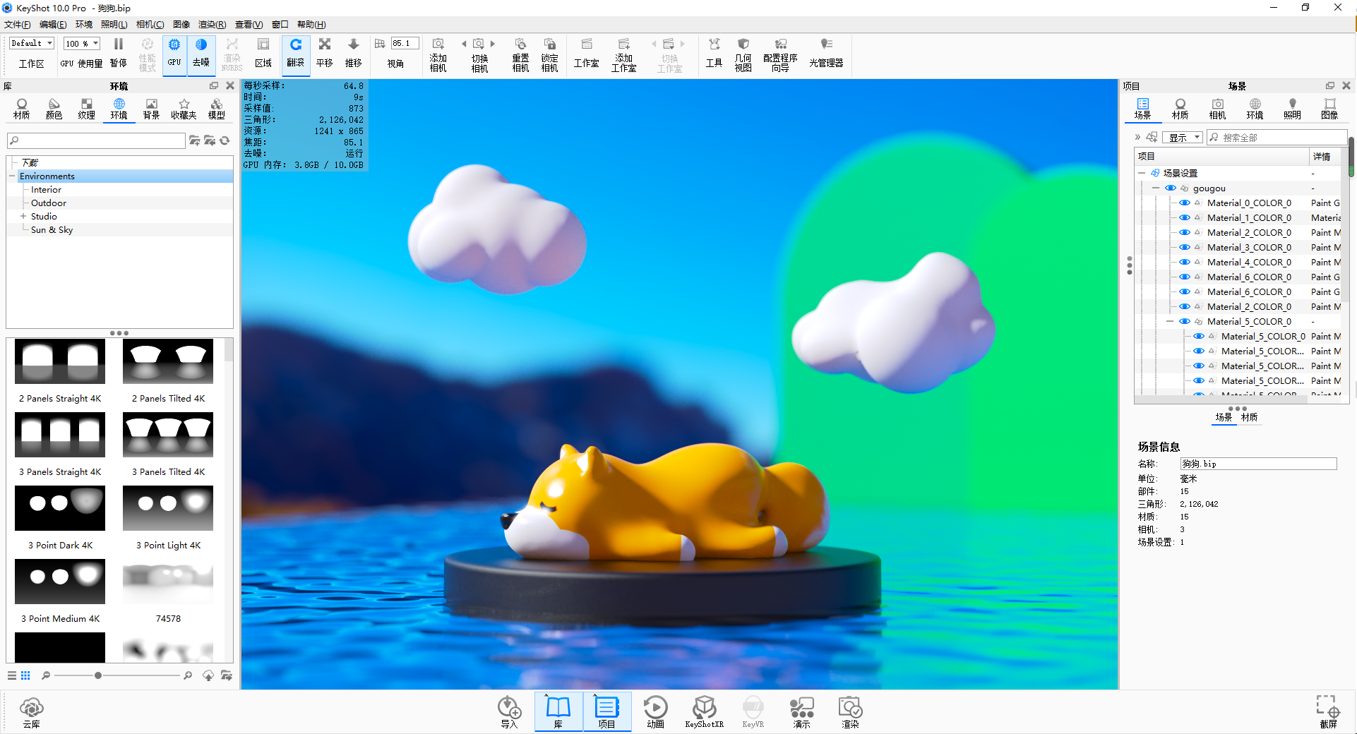Click the 渲染 render icon at bottom

pos(849,711)
